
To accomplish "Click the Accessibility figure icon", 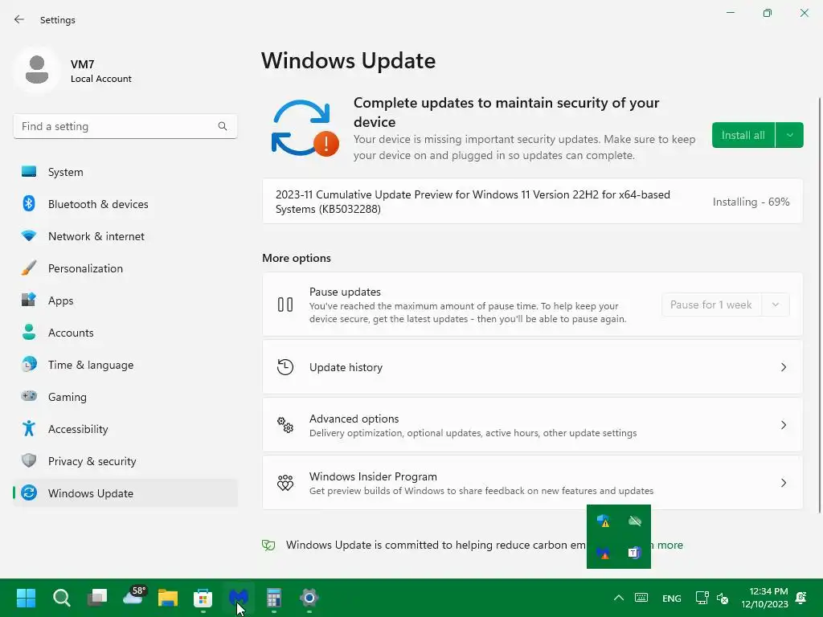I will [x=29, y=429].
